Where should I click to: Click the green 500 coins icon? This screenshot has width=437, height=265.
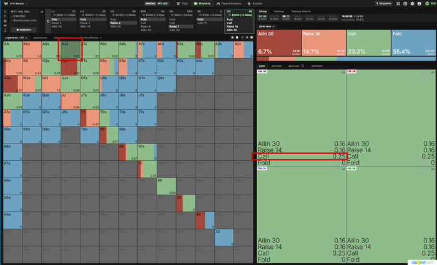[x=427, y=4]
